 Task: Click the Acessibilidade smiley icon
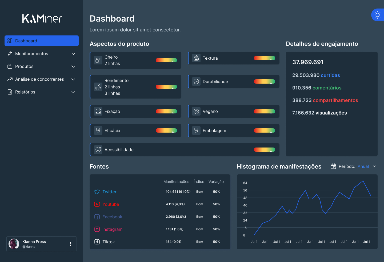tap(98, 150)
